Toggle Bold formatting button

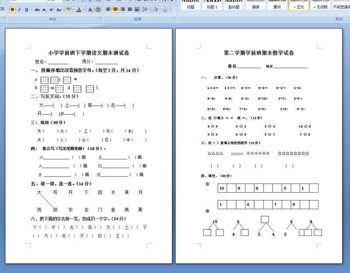pos(13,10)
